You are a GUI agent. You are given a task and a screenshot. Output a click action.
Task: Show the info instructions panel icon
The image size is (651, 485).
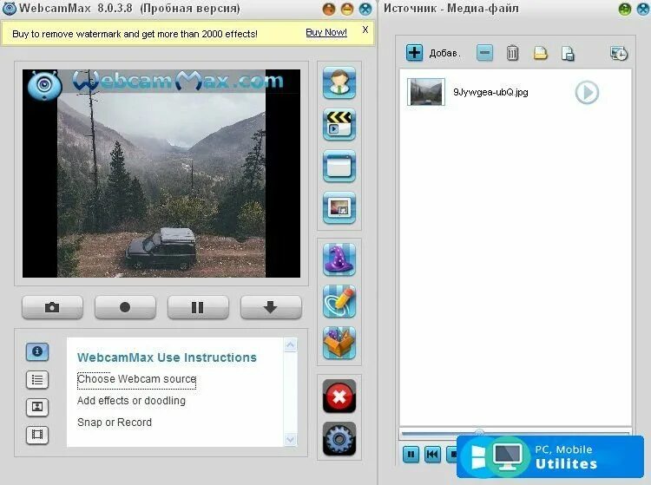tap(37, 352)
